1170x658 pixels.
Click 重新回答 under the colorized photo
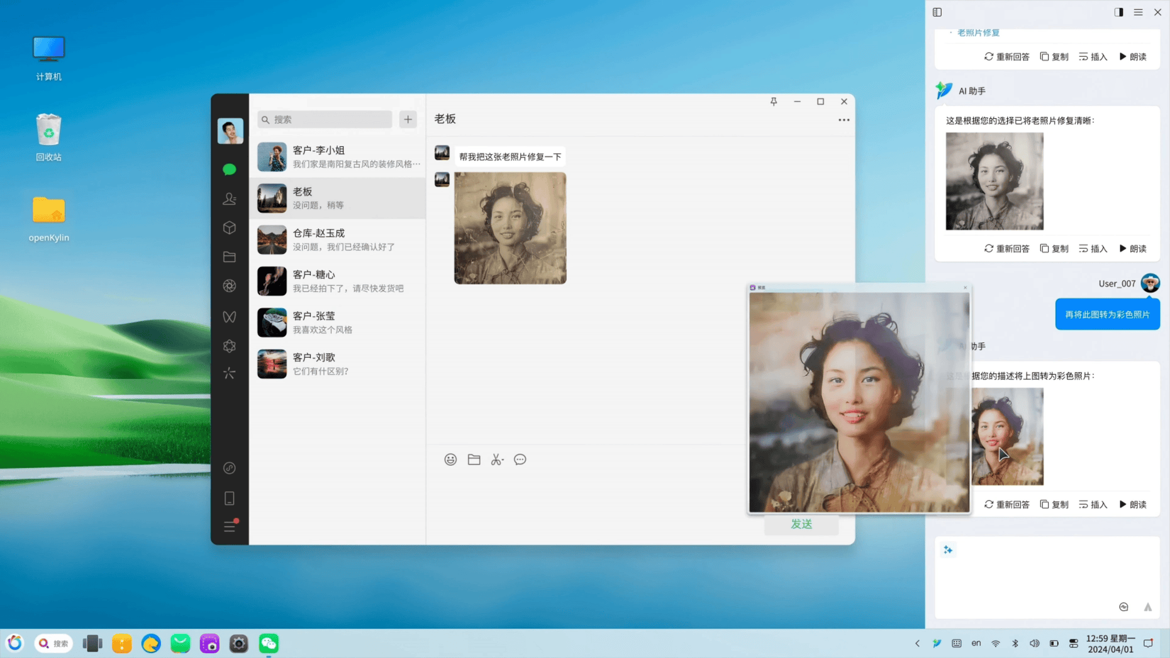coord(1007,504)
